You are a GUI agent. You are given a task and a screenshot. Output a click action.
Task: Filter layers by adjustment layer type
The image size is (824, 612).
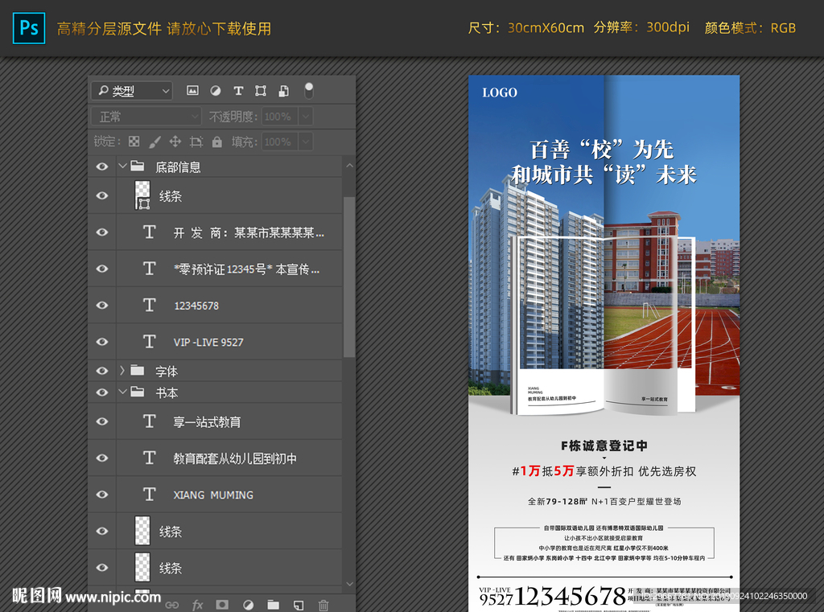click(216, 91)
